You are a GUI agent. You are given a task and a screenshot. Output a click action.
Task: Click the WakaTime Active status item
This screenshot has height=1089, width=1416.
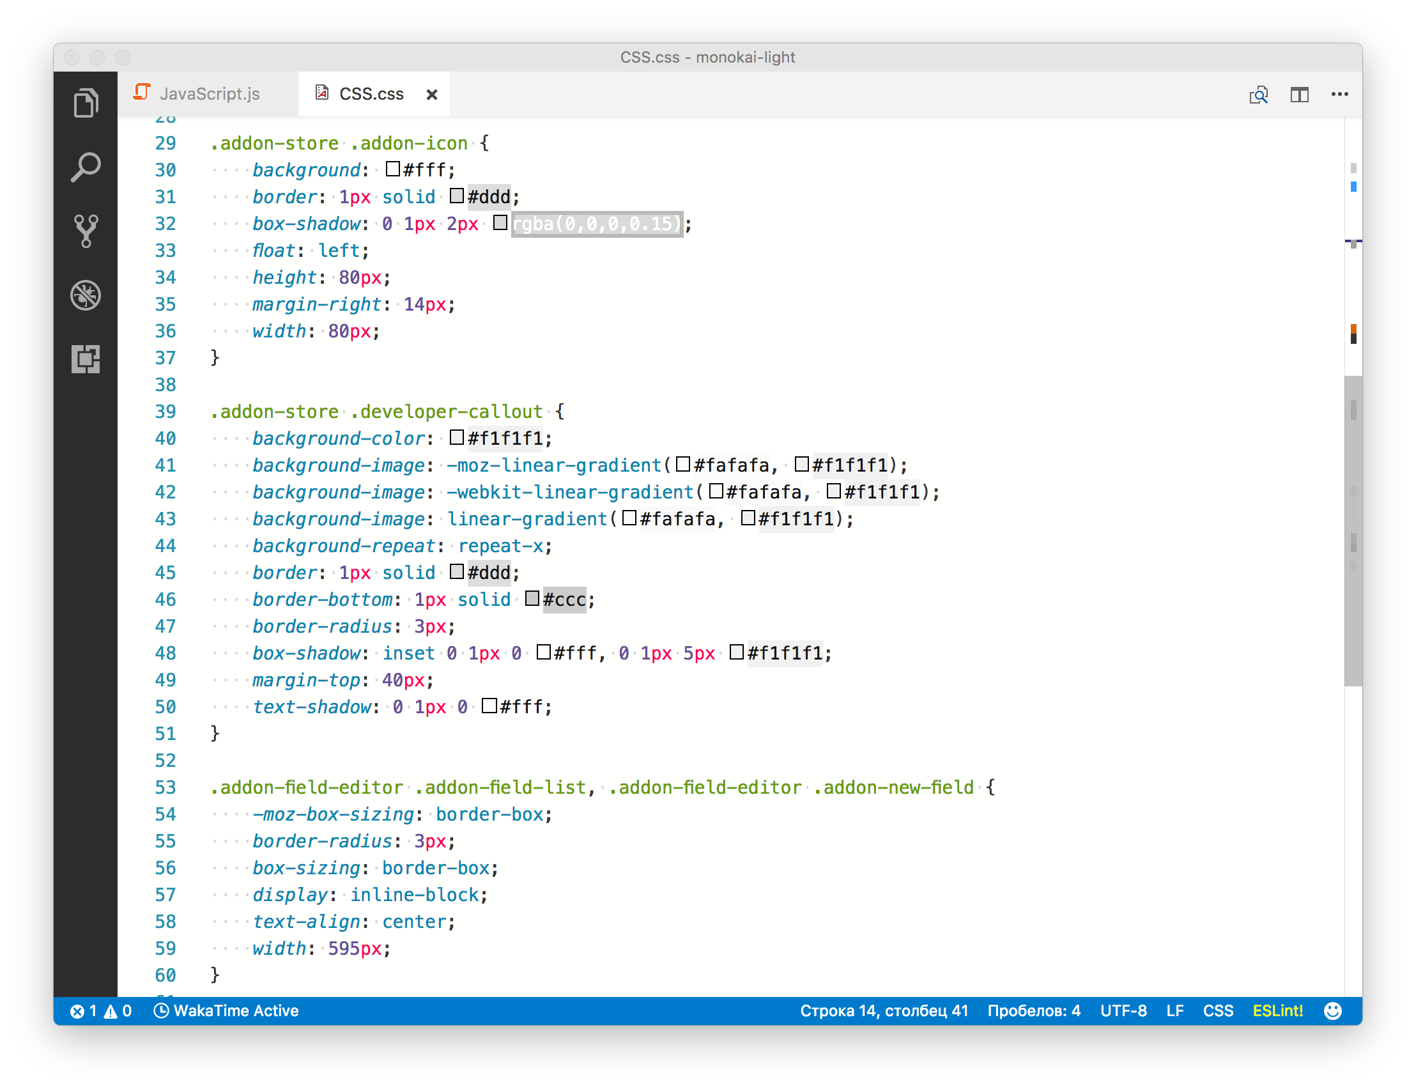coord(226,1010)
